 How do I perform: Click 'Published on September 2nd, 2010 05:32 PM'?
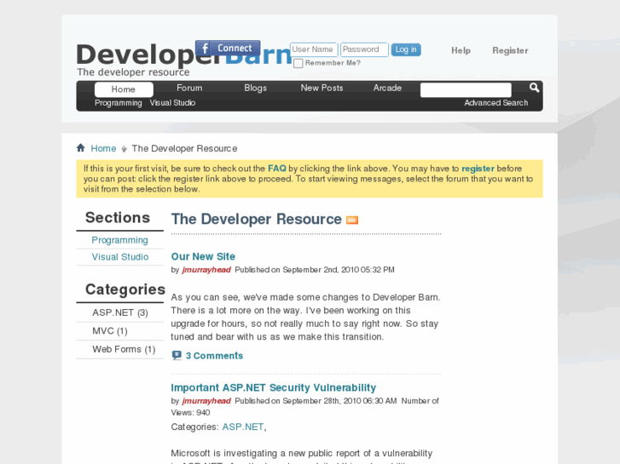point(315,270)
